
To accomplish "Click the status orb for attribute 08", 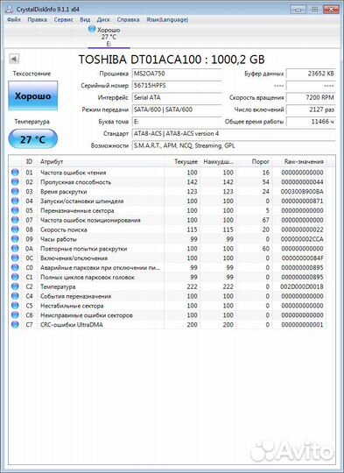I will 15,229.
